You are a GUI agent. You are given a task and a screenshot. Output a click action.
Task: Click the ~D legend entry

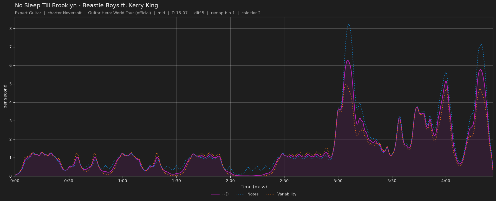pos(220,194)
